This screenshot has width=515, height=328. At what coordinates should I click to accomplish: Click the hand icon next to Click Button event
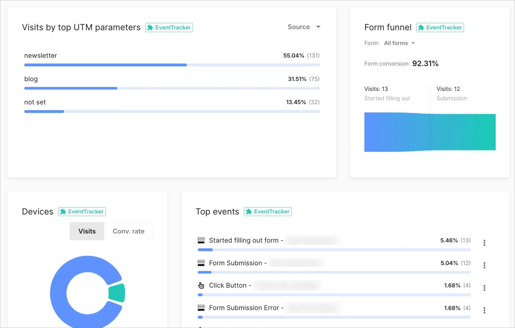coord(201,285)
